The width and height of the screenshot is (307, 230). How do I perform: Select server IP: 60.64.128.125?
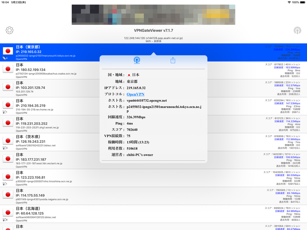point(30,213)
